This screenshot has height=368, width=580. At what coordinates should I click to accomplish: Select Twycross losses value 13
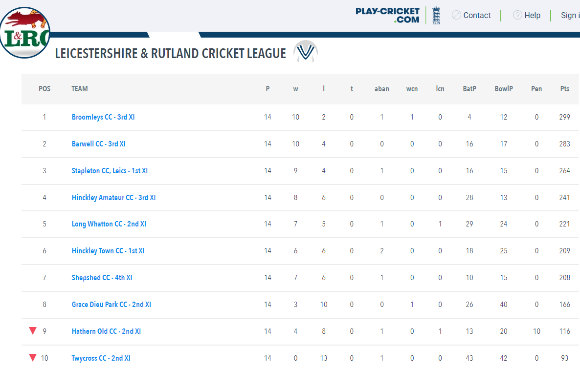pos(324,358)
